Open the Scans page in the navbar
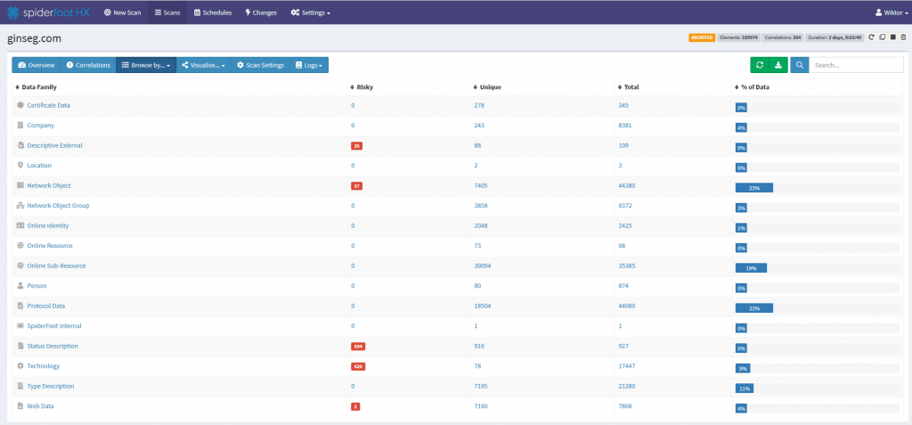The width and height of the screenshot is (912, 425). point(167,12)
